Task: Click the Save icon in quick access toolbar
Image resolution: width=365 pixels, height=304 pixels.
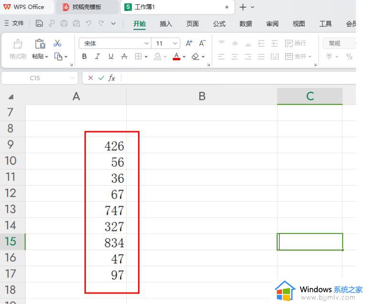Action: tap(39, 23)
